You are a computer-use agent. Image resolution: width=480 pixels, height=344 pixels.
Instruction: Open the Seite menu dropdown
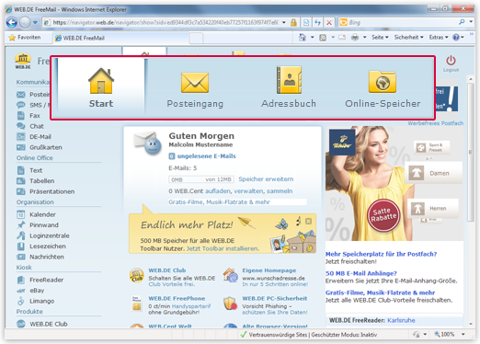(x=380, y=37)
